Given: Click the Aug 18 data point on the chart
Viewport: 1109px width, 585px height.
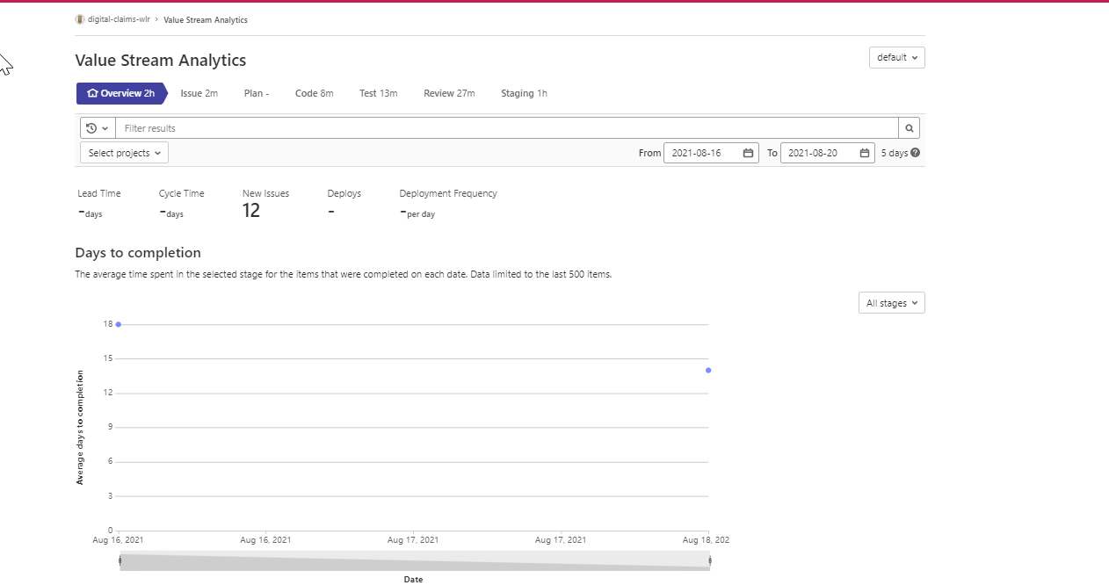Looking at the screenshot, I should (x=708, y=370).
